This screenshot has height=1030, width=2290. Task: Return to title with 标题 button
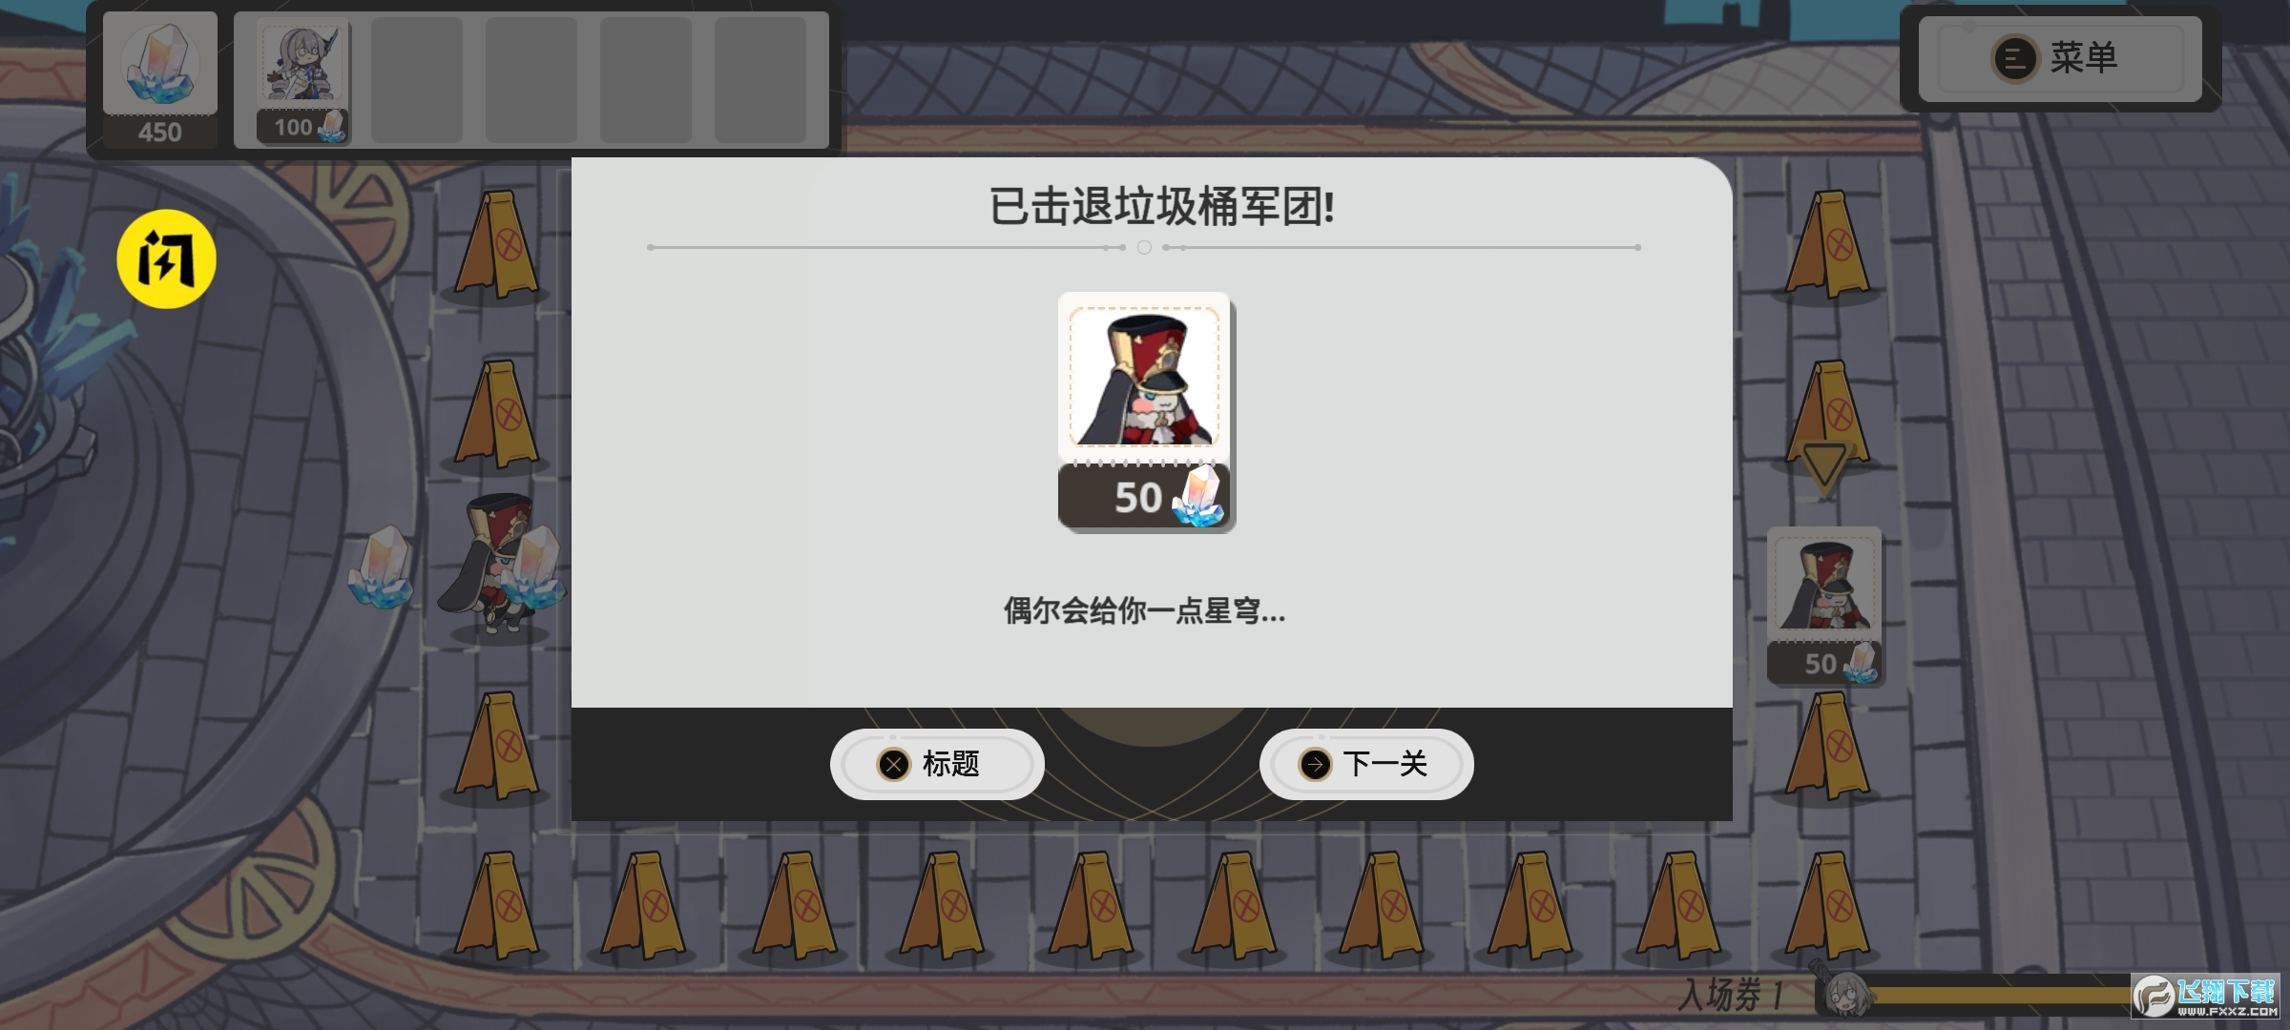click(937, 764)
